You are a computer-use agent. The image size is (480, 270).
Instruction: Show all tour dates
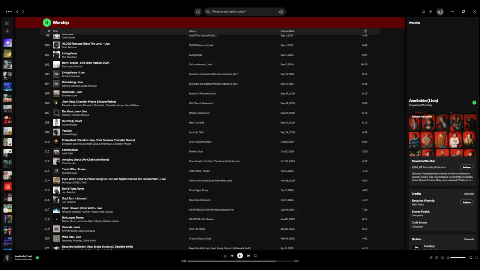469,239
